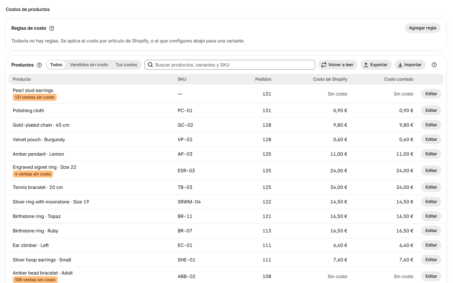Click the Costo de Shopify column header

coord(330,79)
